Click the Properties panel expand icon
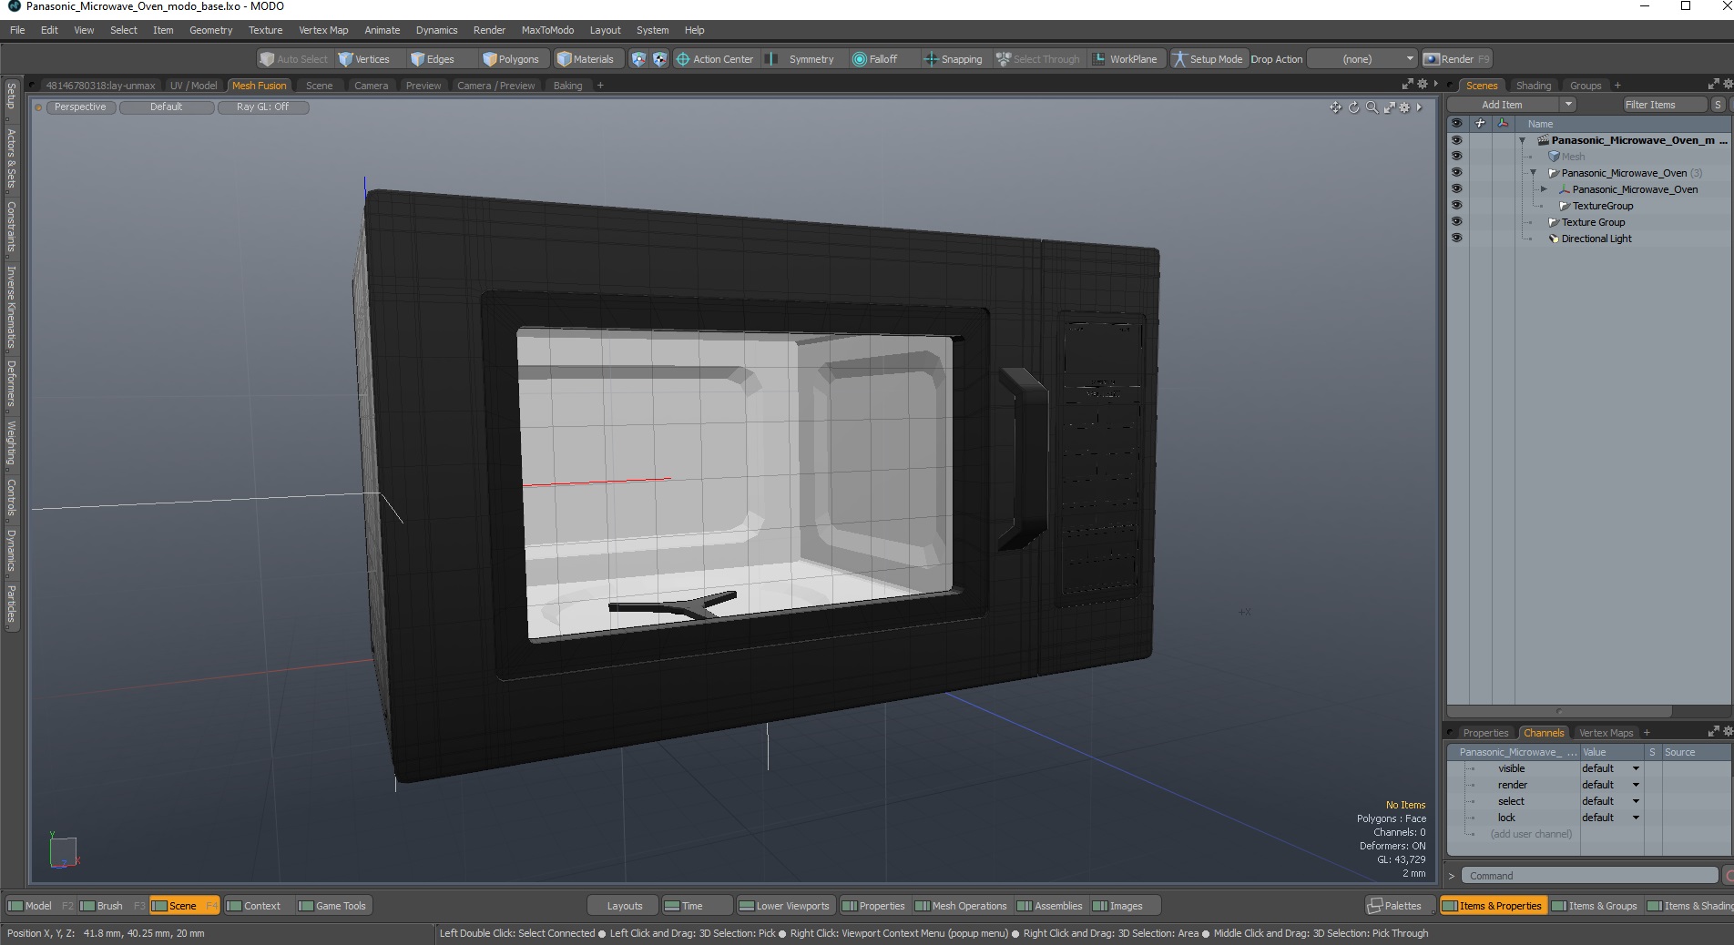Screen dimensions: 1734x945 point(1713,731)
